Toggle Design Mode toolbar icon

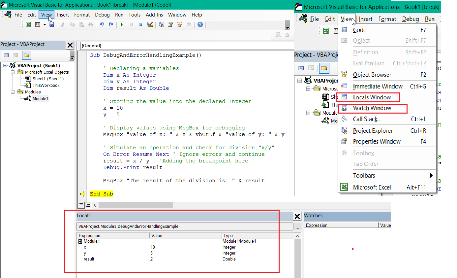(150, 24)
